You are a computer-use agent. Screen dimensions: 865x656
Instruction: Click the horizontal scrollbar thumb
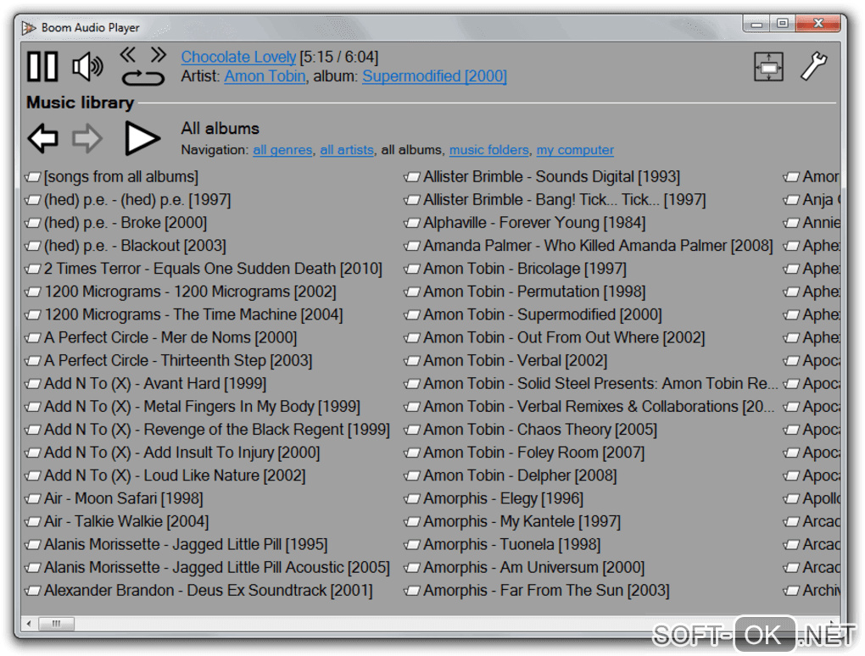coord(56,624)
